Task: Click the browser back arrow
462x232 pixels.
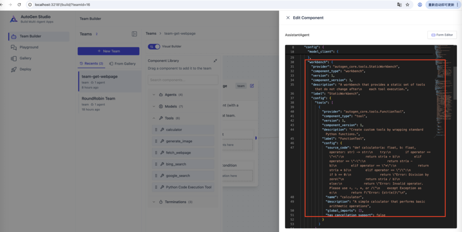Action: (2, 5)
